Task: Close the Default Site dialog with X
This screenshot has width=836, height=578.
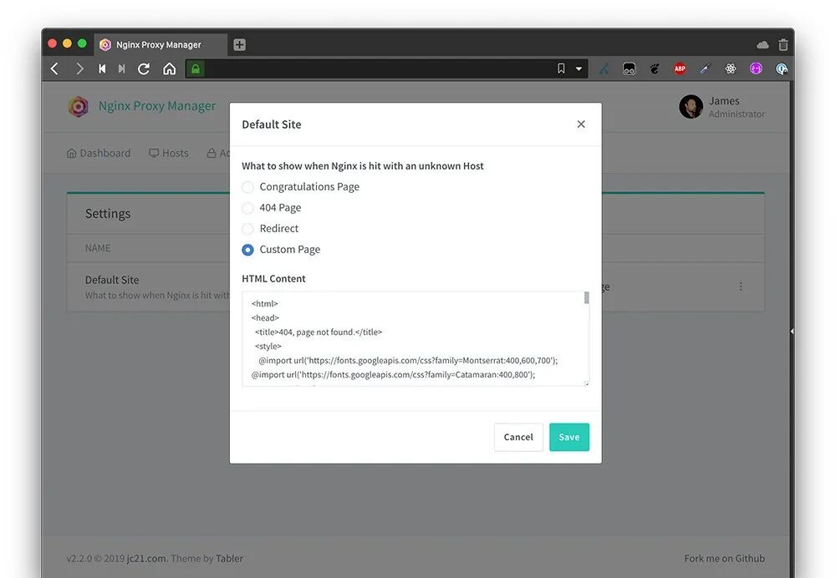Action: [581, 124]
